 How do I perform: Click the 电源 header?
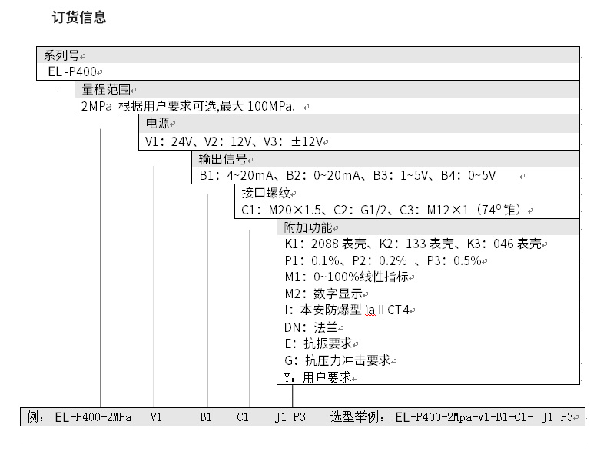[x=158, y=123]
